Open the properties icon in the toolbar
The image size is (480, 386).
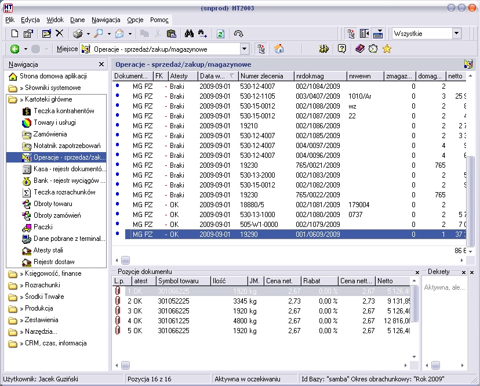[28, 34]
